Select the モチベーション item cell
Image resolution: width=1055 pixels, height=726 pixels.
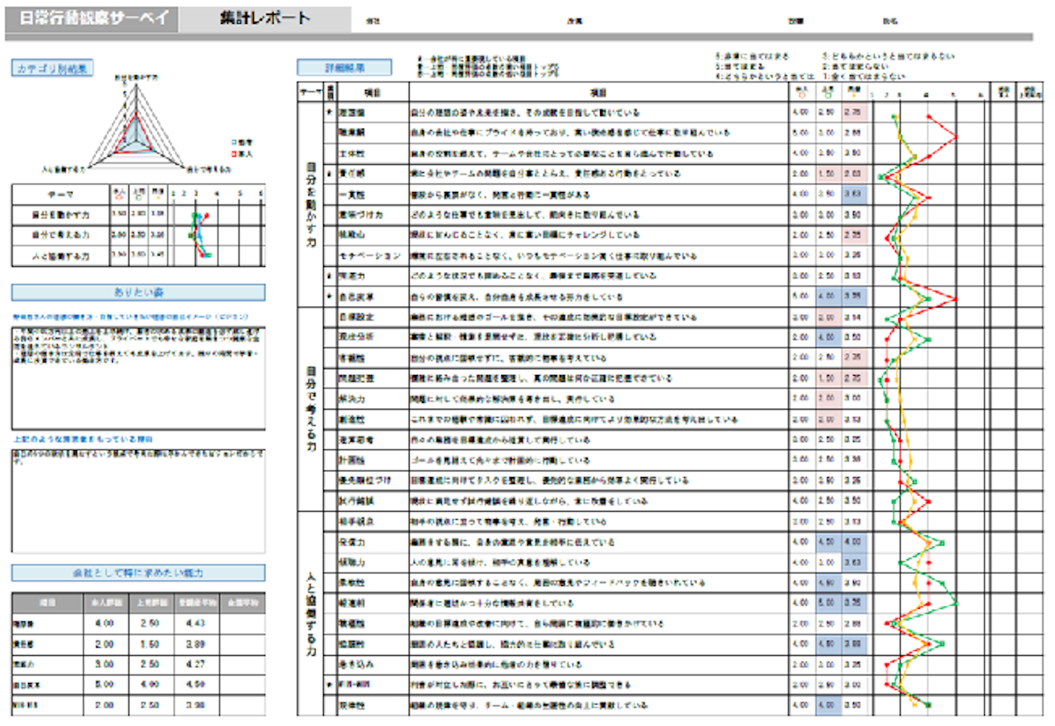pyautogui.click(x=372, y=255)
